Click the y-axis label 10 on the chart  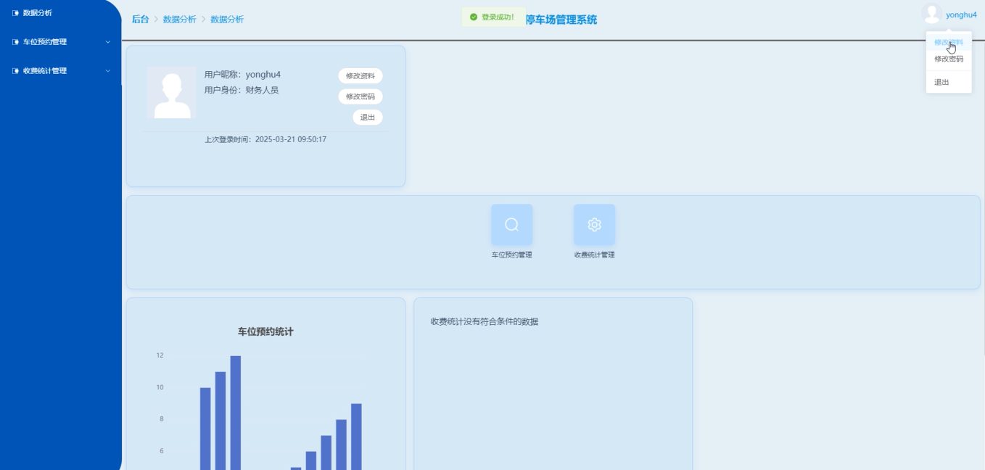pos(160,387)
